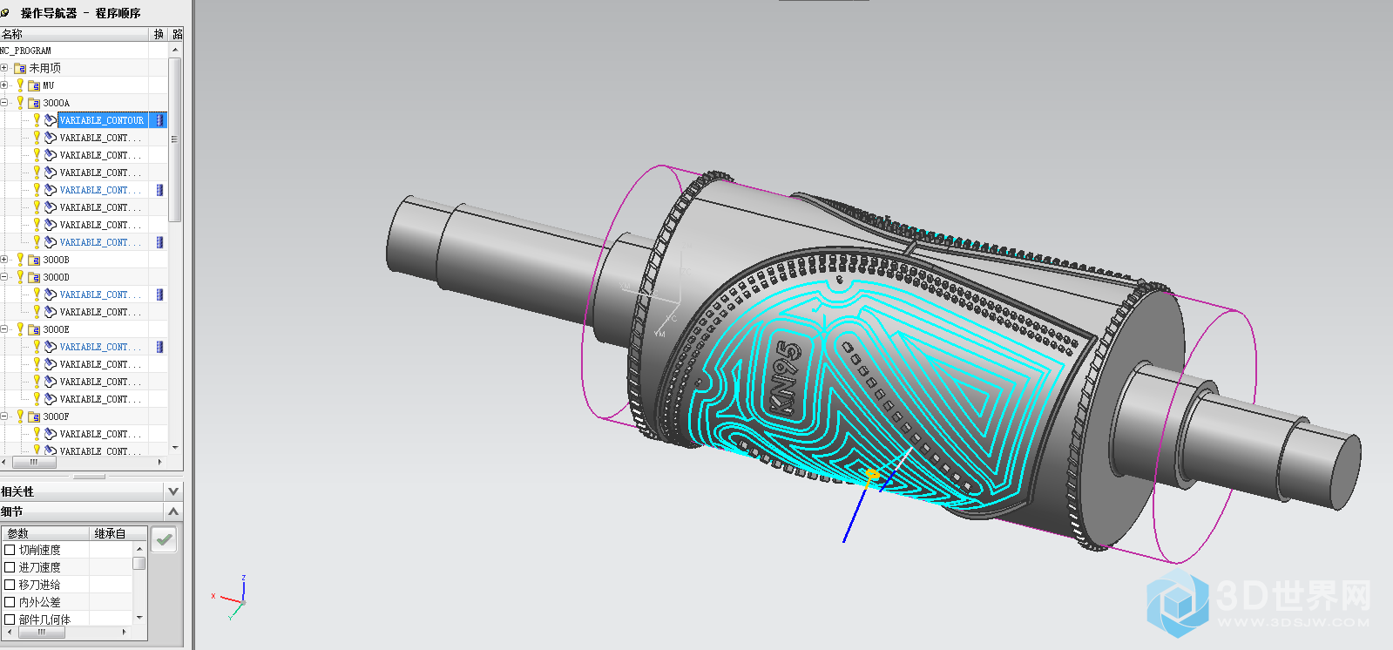Click the status icon of second 3000D operation
This screenshot has height=650, width=1393.
(x=37, y=311)
